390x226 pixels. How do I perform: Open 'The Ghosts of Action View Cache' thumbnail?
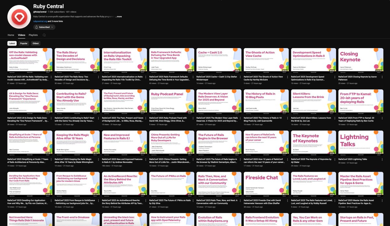click(266, 61)
